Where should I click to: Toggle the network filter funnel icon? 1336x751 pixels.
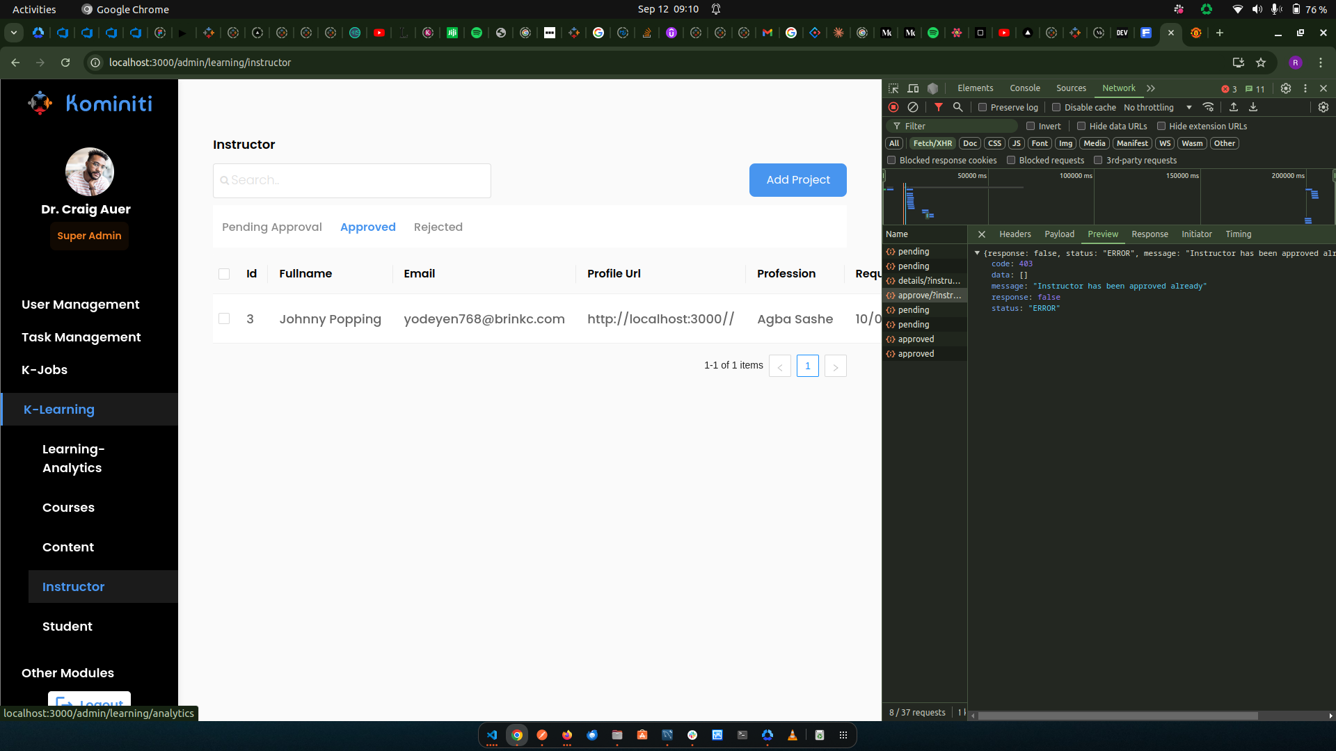[939, 107]
